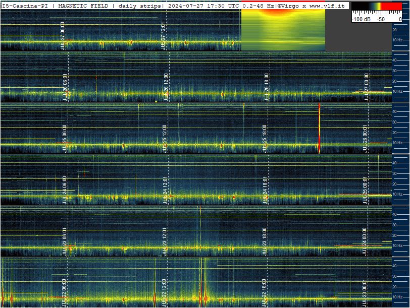Click the JUL 27 06:00 time marker
This screenshot has height=308, width=410.
(62, 36)
